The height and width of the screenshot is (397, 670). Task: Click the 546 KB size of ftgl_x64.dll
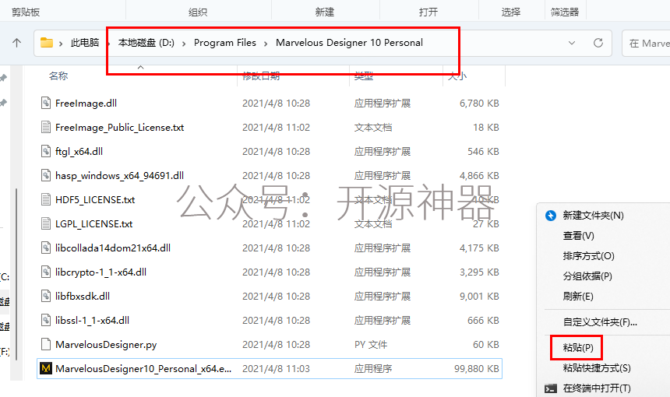tap(483, 152)
